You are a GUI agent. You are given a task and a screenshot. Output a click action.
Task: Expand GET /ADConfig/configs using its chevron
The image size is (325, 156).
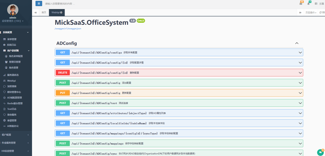(x=300, y=53)
